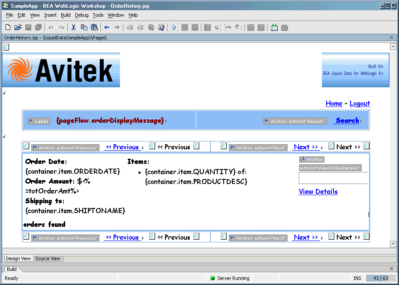Click the Paste clipboard icon

(x=94, y=27)
